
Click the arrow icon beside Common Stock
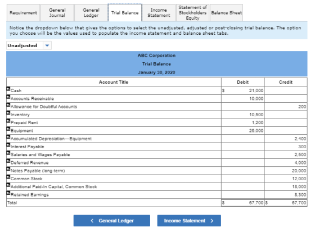pyautogui.click(x=8, y=177)
